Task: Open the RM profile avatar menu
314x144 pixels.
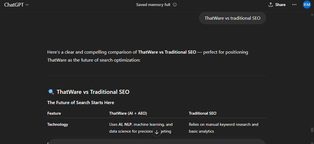Action: tap(307, 5)
